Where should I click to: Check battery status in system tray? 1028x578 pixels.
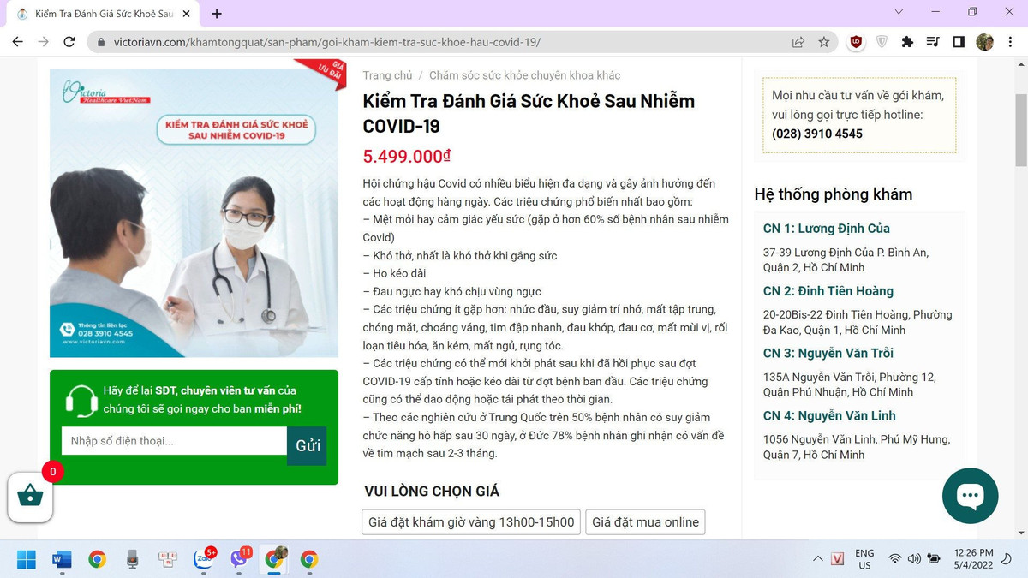tap(935, 559)
